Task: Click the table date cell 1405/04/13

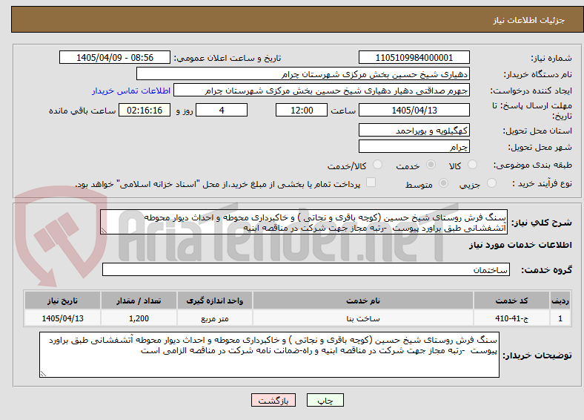Action: point(62,318)
